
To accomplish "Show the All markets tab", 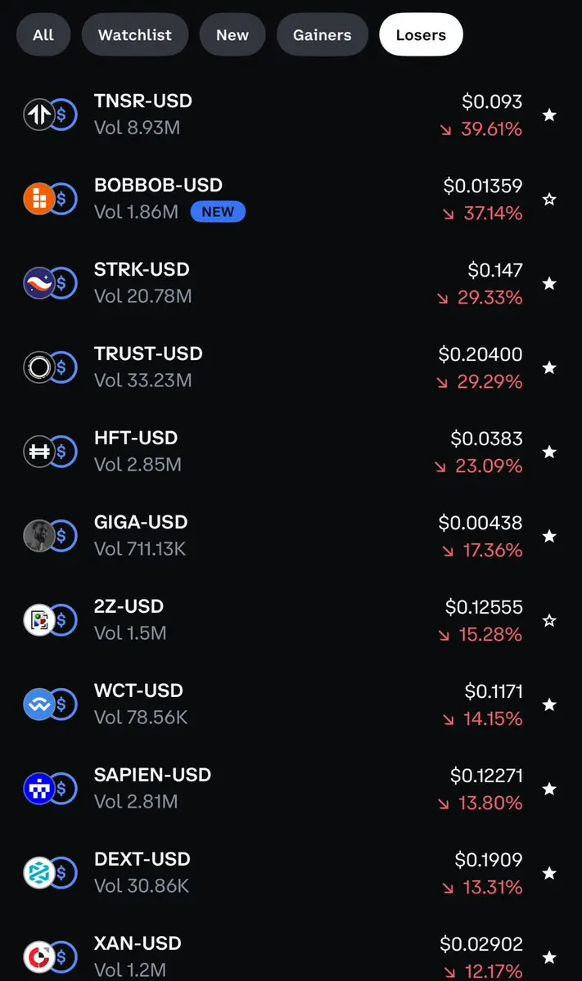I will pos(43,35).
